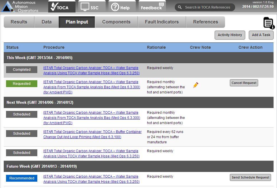Open the Recommended Water Sample Hose link

pos(91,179)
